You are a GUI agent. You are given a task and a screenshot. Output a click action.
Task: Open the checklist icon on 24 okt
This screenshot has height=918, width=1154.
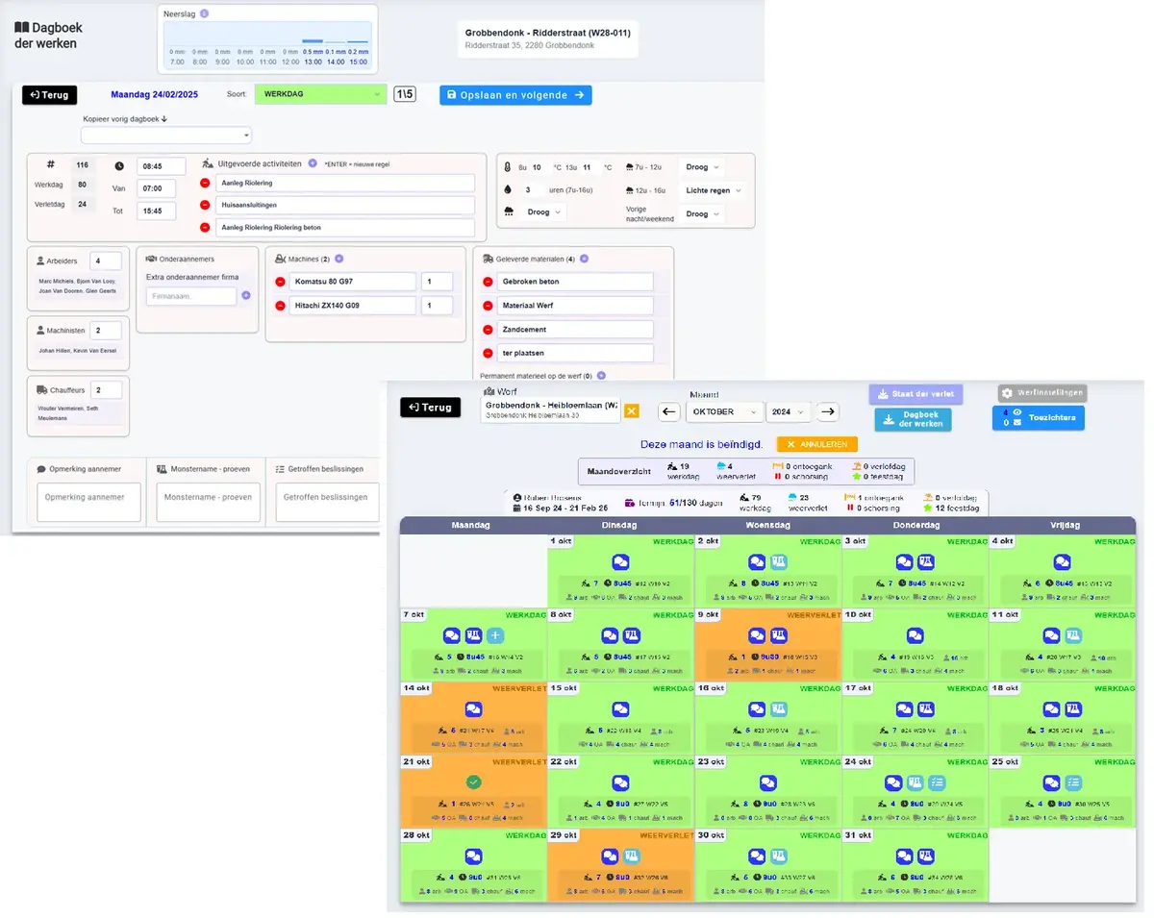point(938,783)
